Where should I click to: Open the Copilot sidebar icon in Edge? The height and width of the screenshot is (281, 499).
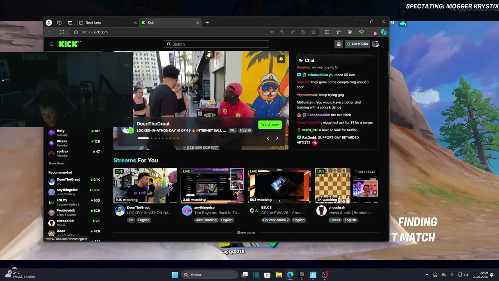[x=384, y=32]
